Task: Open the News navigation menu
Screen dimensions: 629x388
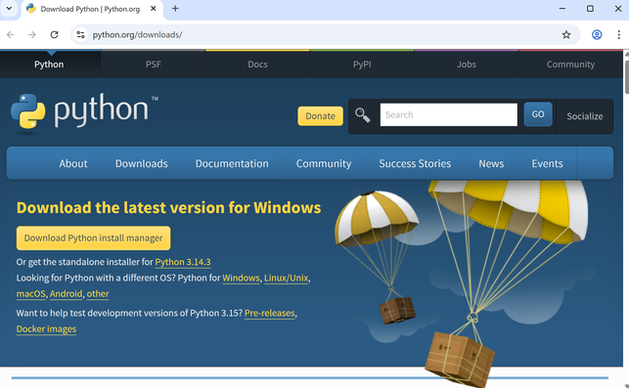Action: [491, 163]
